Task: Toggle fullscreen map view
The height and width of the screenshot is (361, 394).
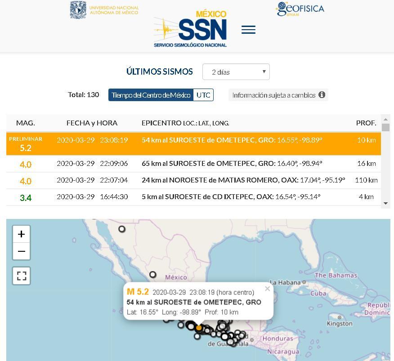Action: coord(21,276)
